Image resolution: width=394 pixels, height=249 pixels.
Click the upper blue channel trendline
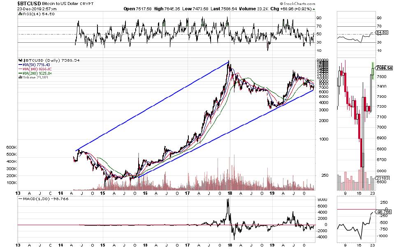[152, 106]
